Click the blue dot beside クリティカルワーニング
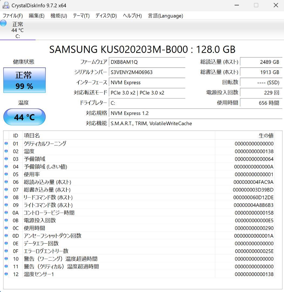The height and width of the screenshot is (292, 284). (6, 143)
